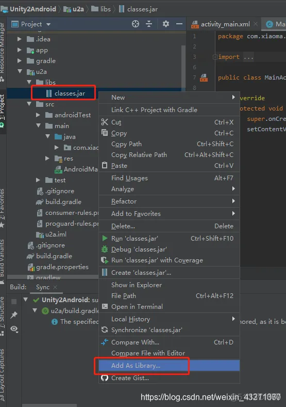Expand folded import block in editor

tap(215, 57)
